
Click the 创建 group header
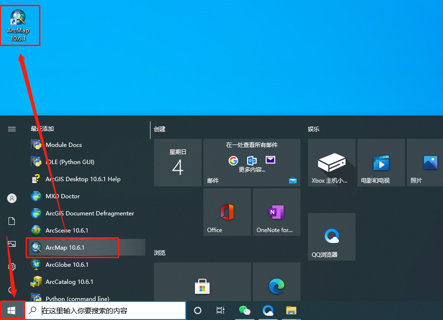point(160,129)
